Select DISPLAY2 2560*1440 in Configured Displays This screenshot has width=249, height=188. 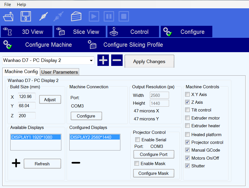[x=95, y=137]
